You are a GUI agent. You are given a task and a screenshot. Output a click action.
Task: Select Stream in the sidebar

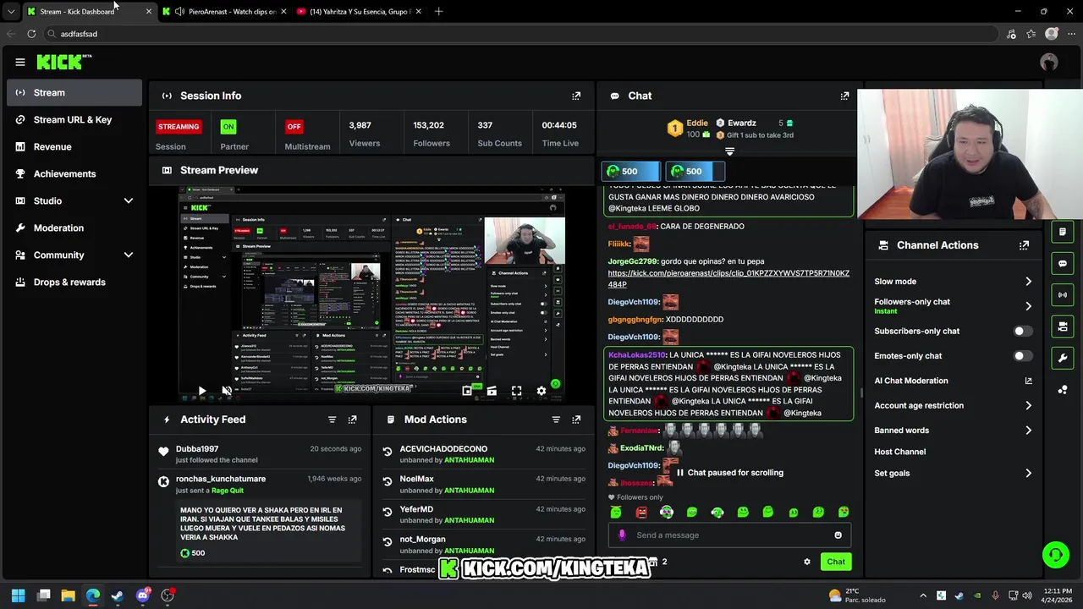click(74, 92)
